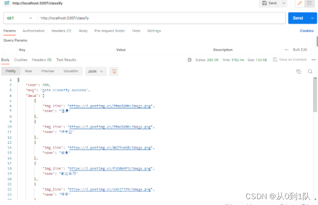Click the "msg" line in the response

[x=58, y=90]
